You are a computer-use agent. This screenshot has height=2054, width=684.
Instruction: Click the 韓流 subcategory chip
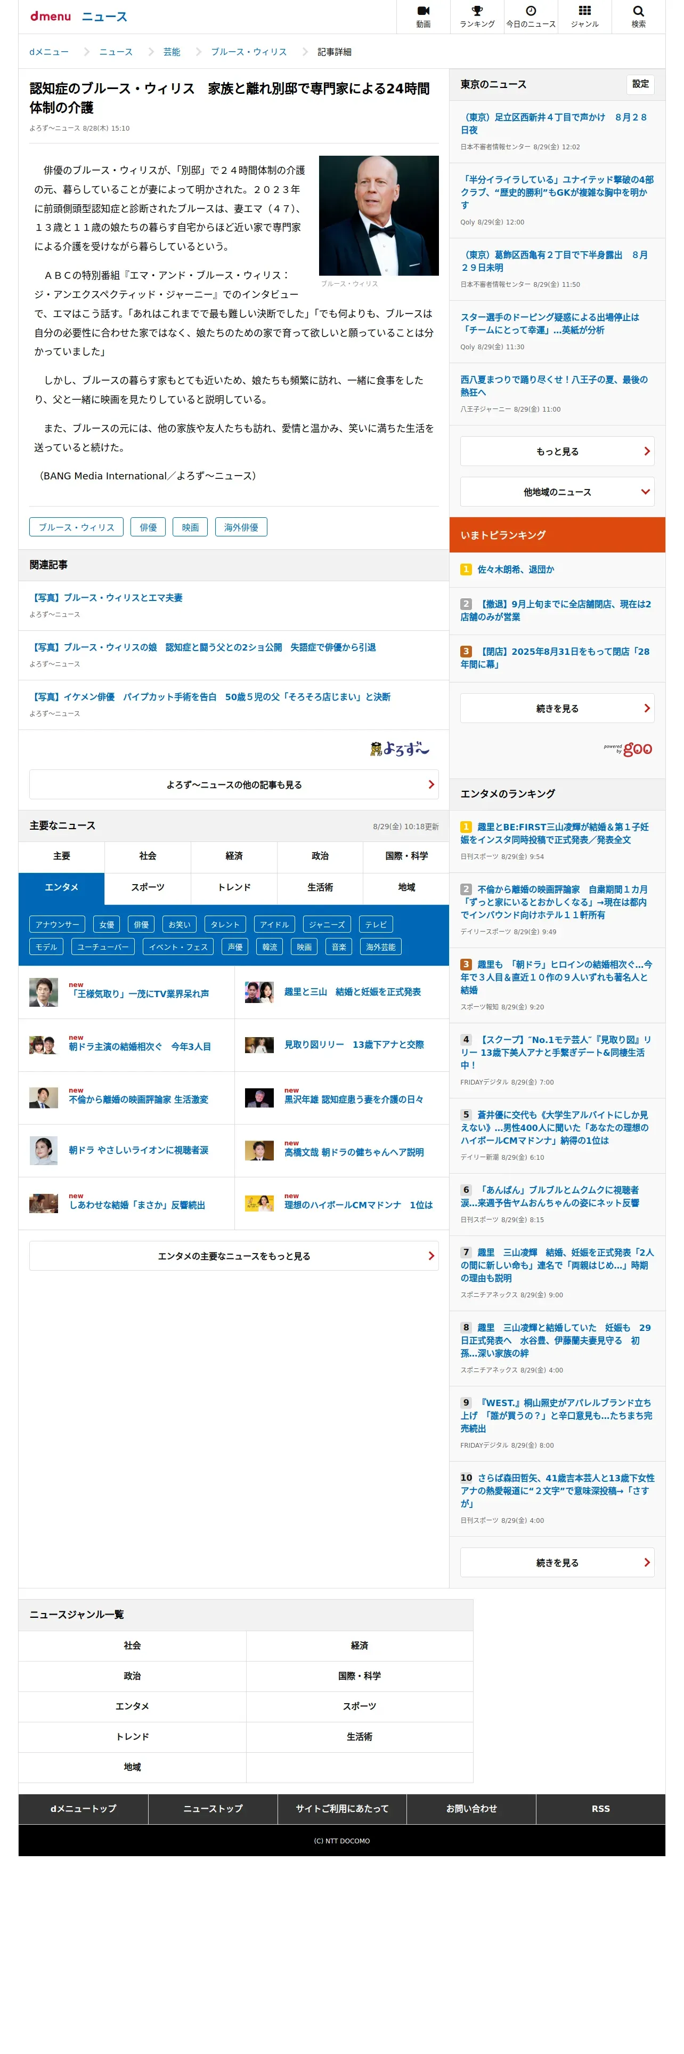pos(270,946)
